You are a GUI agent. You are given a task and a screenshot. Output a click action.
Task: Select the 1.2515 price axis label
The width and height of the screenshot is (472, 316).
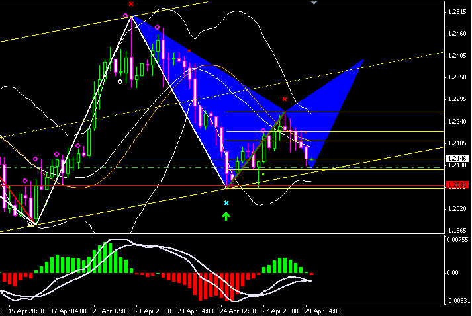point(457,12)
